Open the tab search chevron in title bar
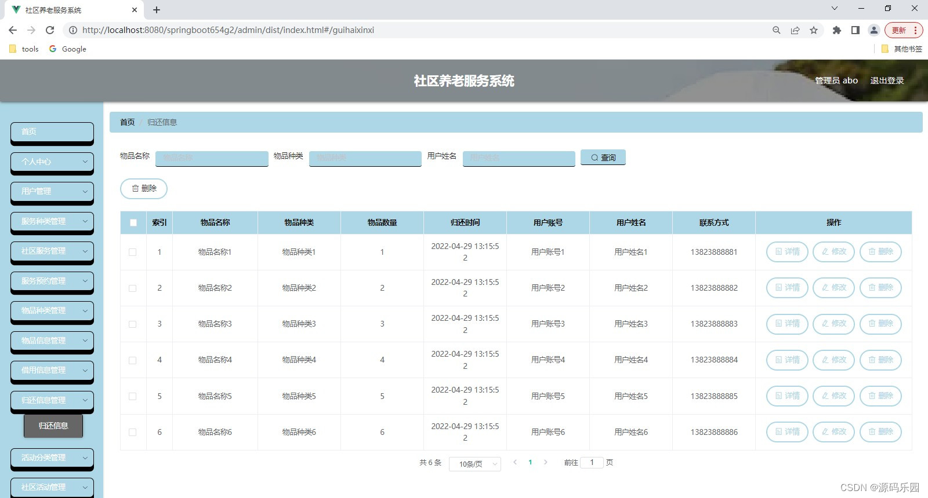928x498 pixels. [x=835, y=8]
